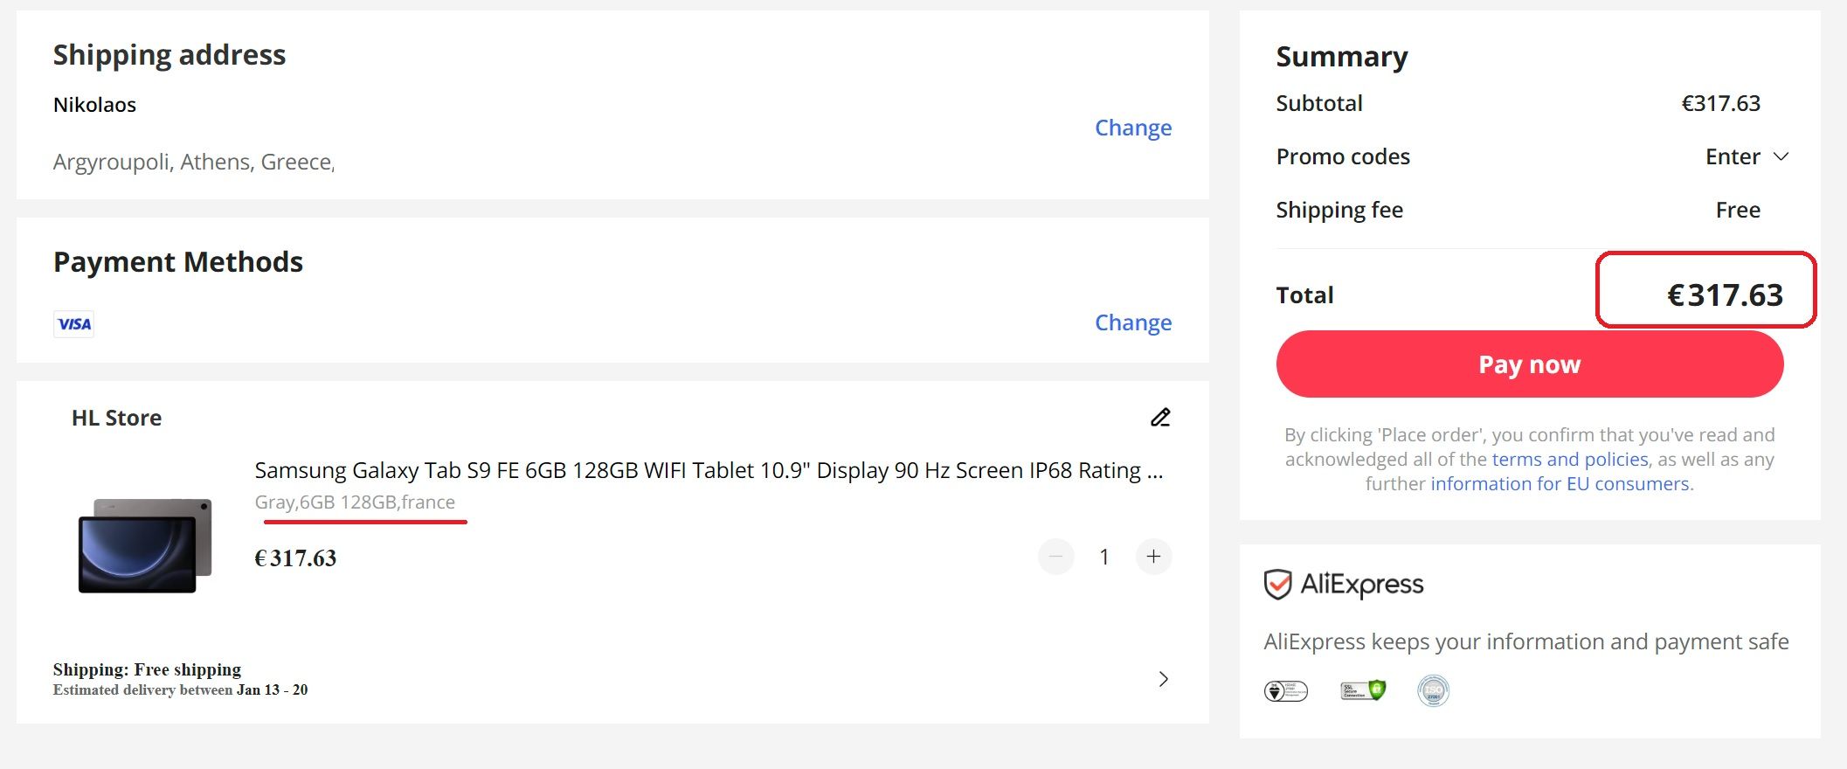1847x769 pixels.
Task: Edit the HL Store order with pencil icon
Action: coord(1160,418)
